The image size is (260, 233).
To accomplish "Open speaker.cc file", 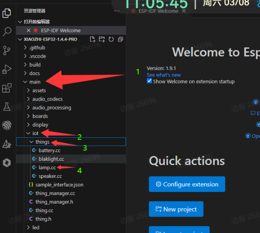I will click(x=71, y=176).
